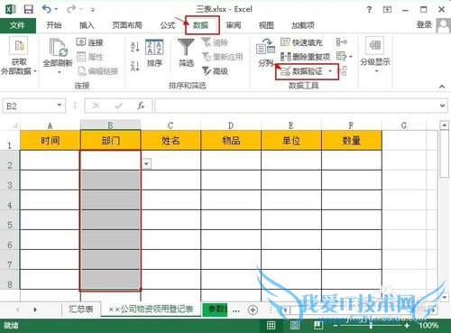Click the confirm checkmark in formula bar
The height and width of the screenshot is (333, 451).
click(119, 106)
